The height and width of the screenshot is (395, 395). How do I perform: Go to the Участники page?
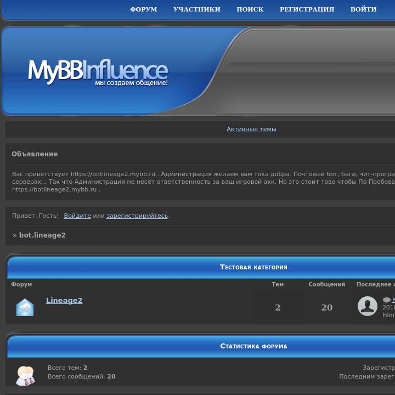pyautogui.click(x=196, y=9)
